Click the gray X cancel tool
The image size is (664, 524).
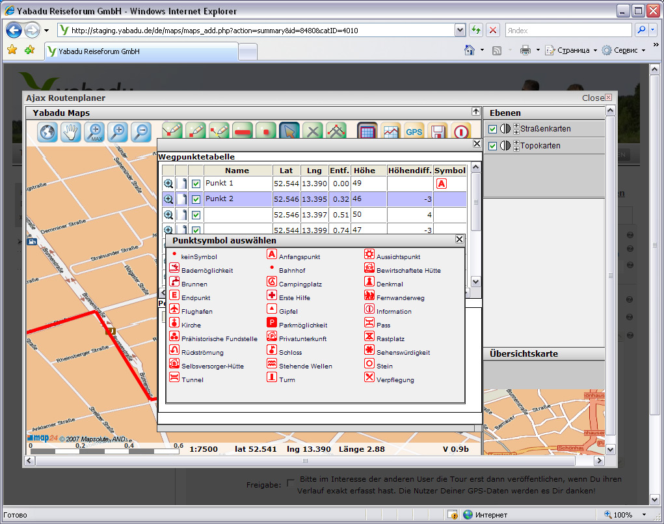313,132
